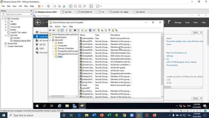Open Word from host taskbar
Screen dimensions: 209x118
coord(94,115)
